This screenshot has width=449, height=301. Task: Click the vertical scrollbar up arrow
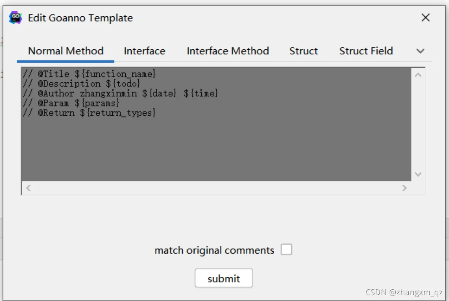[418, 75]
